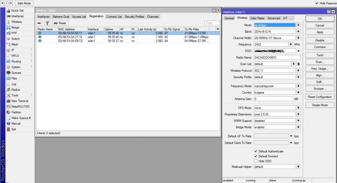Open Queues via its sidebar icon
This screenshot has height=183, width=337.
[9, 73]
